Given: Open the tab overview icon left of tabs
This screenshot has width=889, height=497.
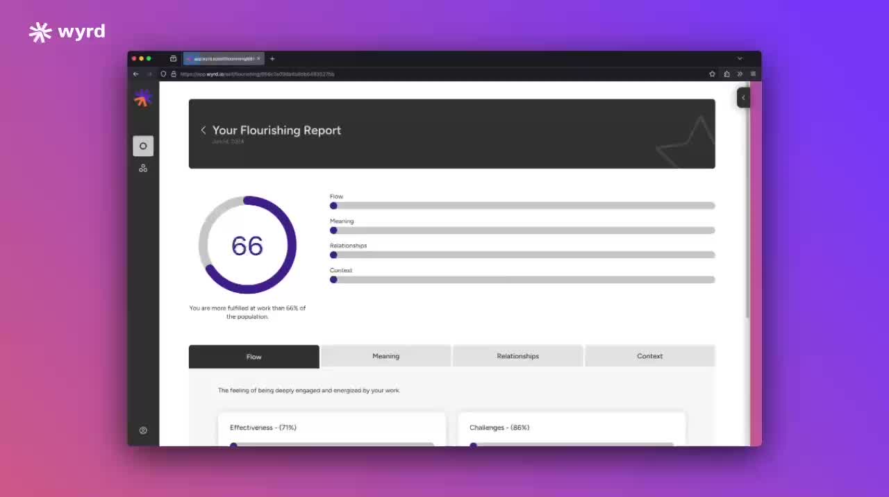Looking at the screenshot, I should [173, 59].
